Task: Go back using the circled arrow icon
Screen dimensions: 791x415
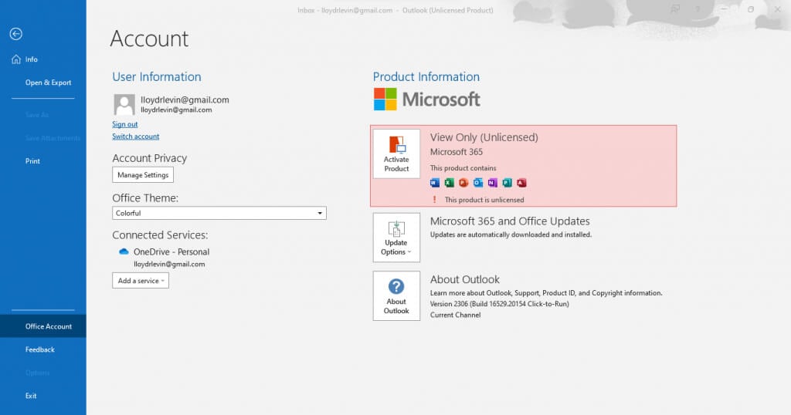Action: pyautogui.click(x=15, y=34)
